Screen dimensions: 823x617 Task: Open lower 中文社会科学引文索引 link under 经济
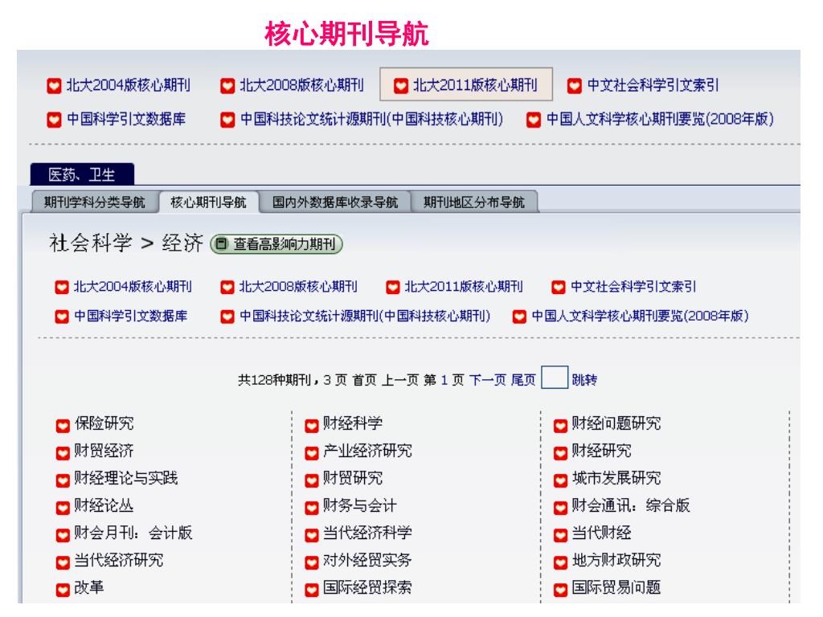click(633, 287)
